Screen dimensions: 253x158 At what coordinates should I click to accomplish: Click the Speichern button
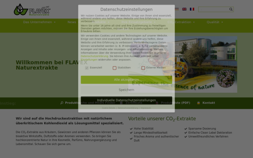coord(126,90)
